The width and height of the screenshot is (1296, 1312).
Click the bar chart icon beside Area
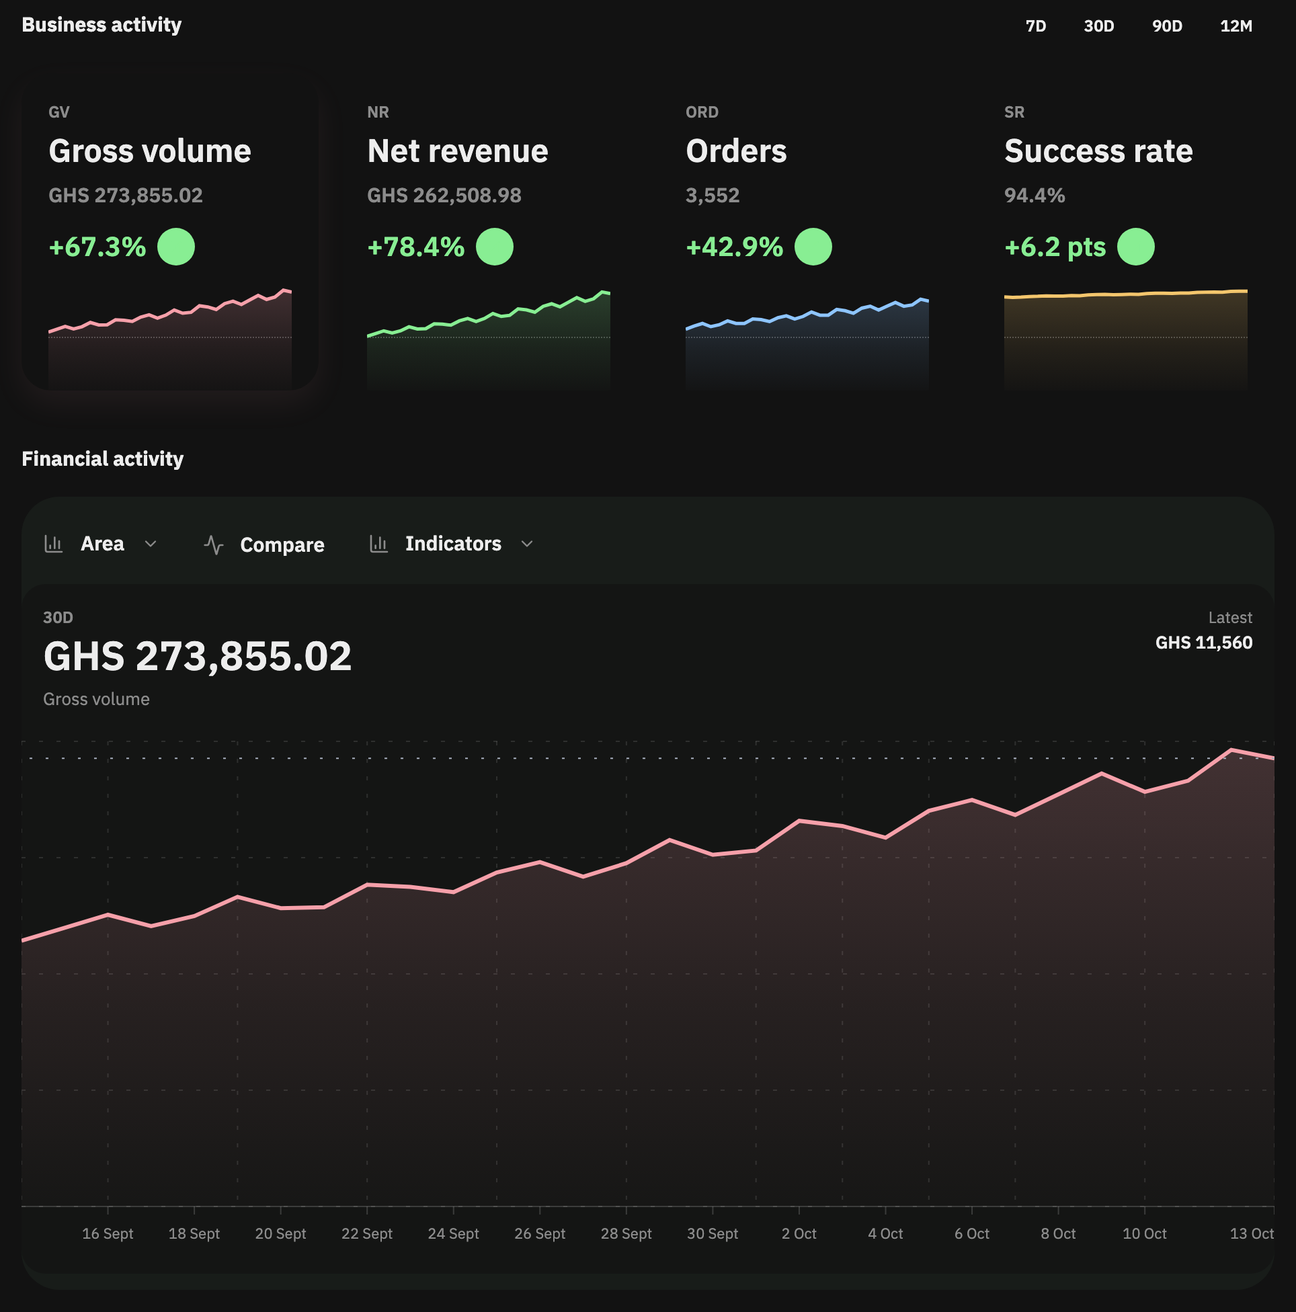54,544
